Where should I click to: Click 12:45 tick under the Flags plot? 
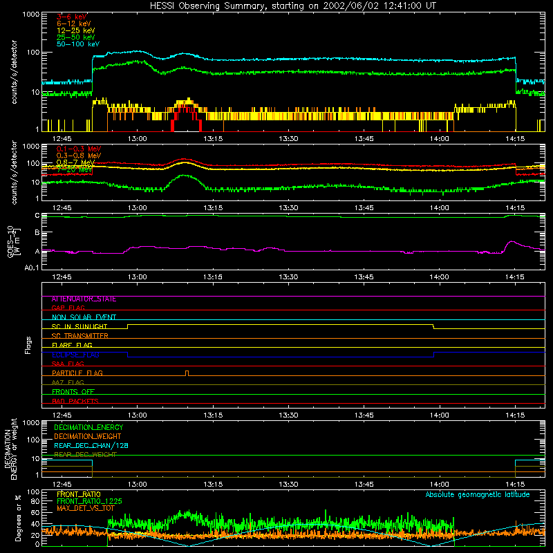[x=62, y=415]
